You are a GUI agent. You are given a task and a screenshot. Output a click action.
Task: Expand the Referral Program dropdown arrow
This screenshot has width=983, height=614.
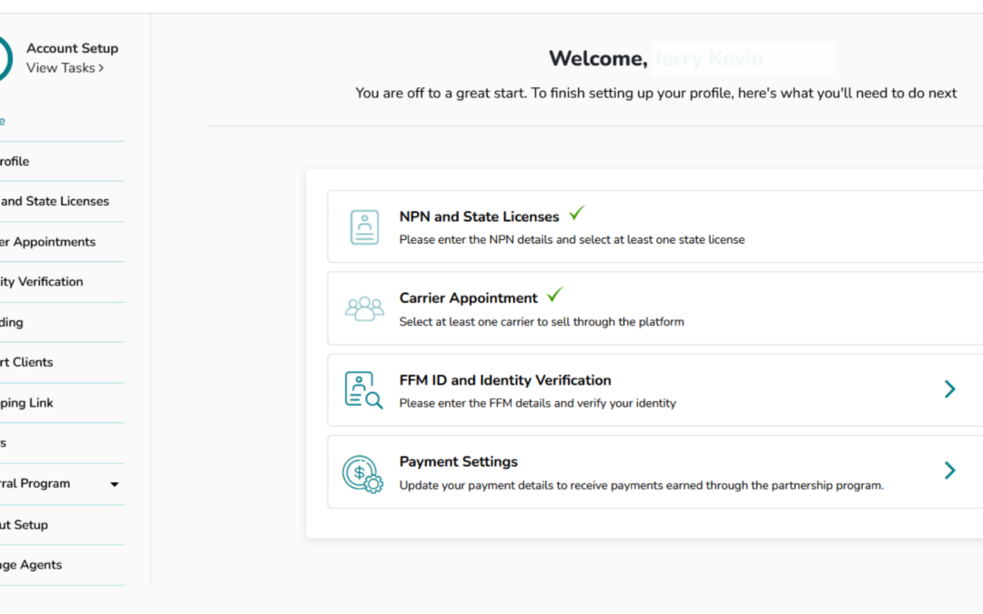pyautogui.click(x=114, y=484)
